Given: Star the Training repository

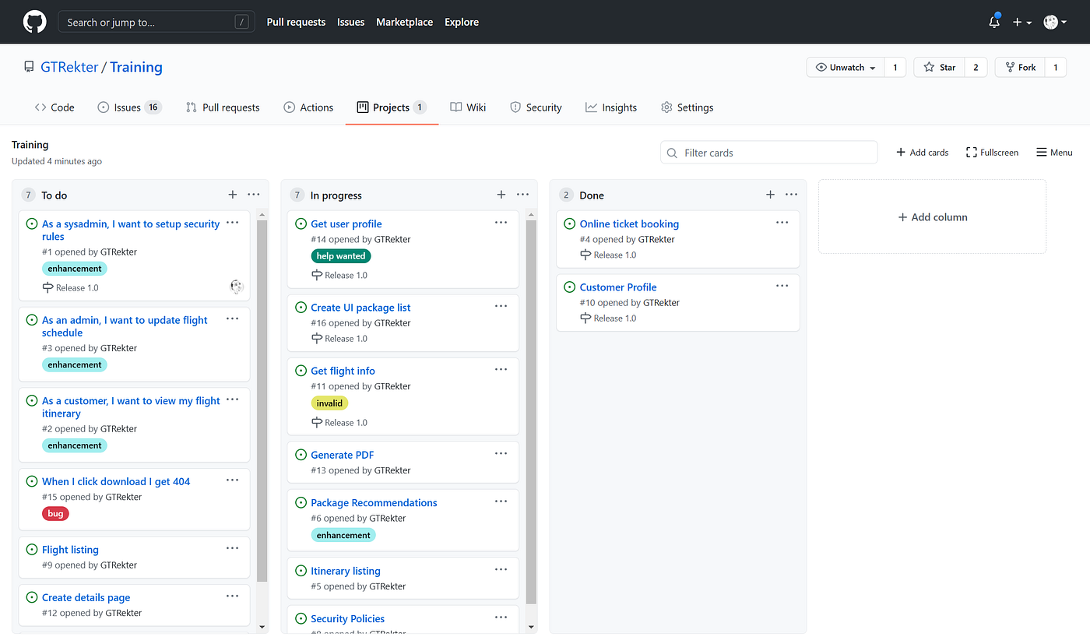Looking at the screenshot, I should (x=939, y=67).
